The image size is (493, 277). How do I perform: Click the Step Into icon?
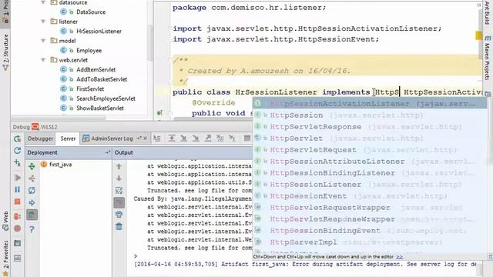point(183,138)
